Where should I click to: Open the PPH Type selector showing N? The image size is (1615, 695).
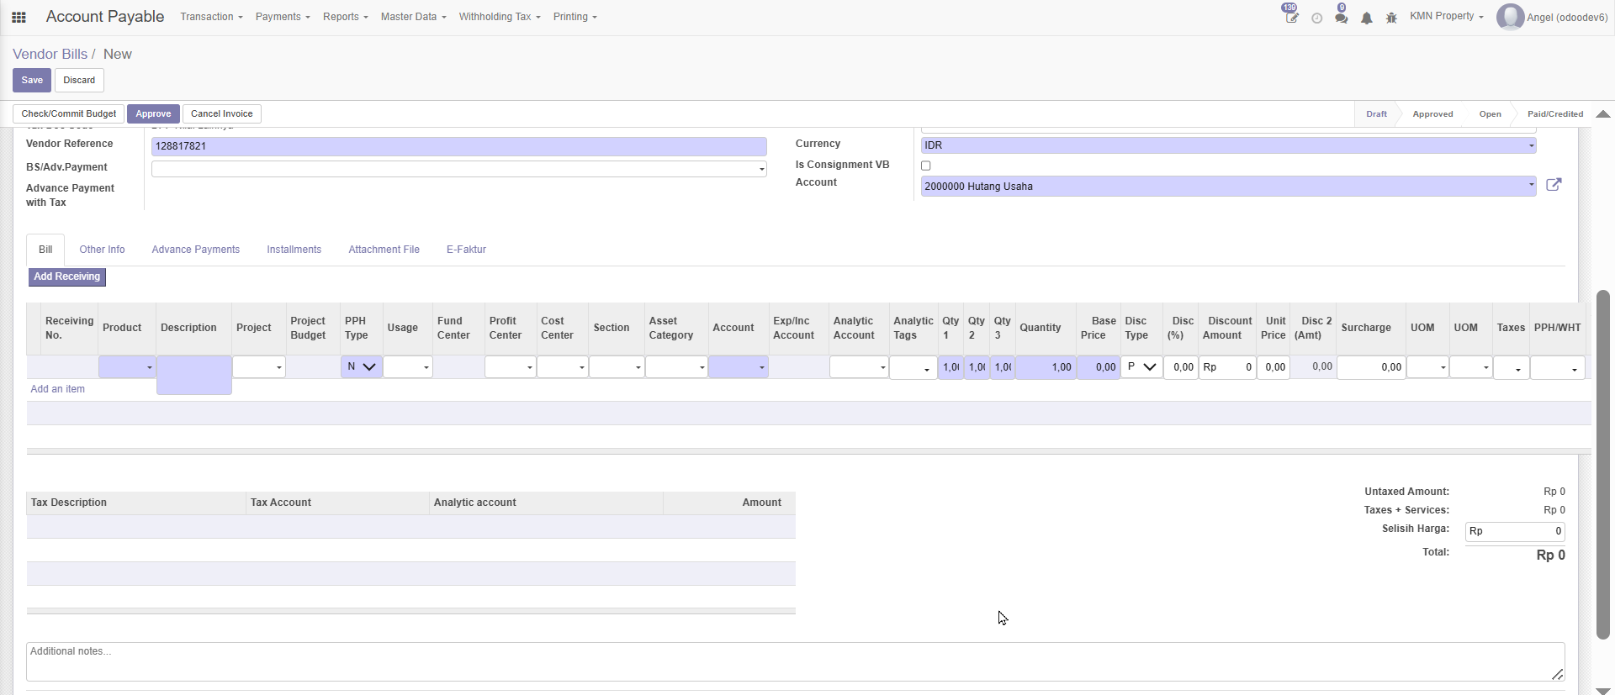(362, 367)
